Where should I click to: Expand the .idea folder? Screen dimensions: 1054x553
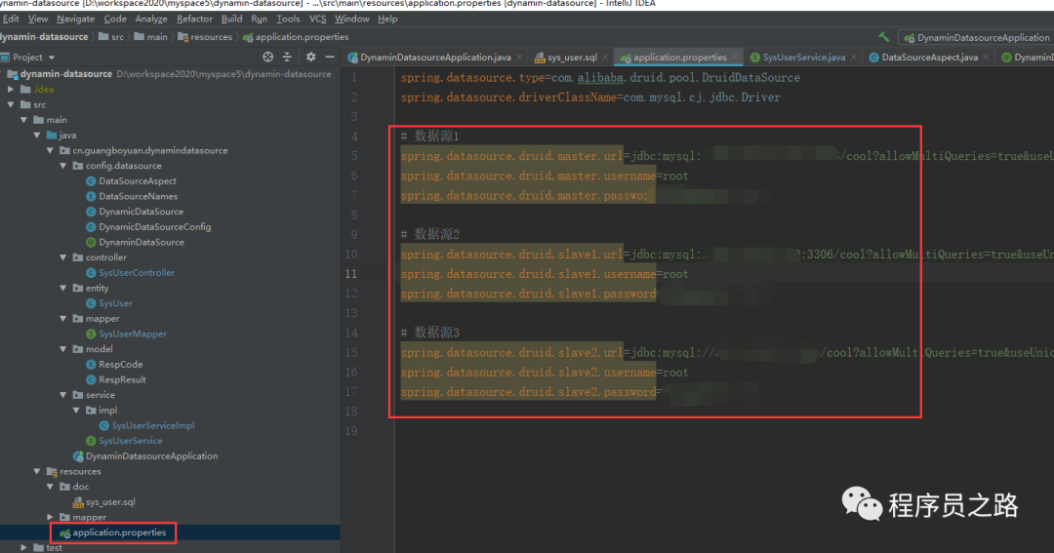click(11, 89)
